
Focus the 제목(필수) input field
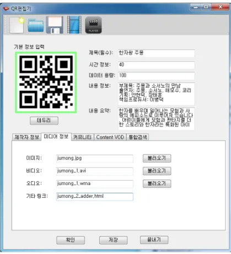point(156,53)
